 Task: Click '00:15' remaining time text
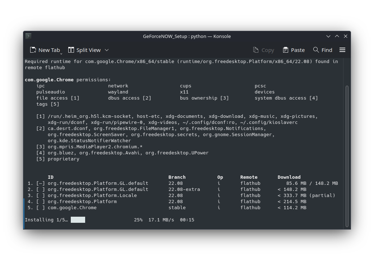pyautogui.click(x=187, y=220)
